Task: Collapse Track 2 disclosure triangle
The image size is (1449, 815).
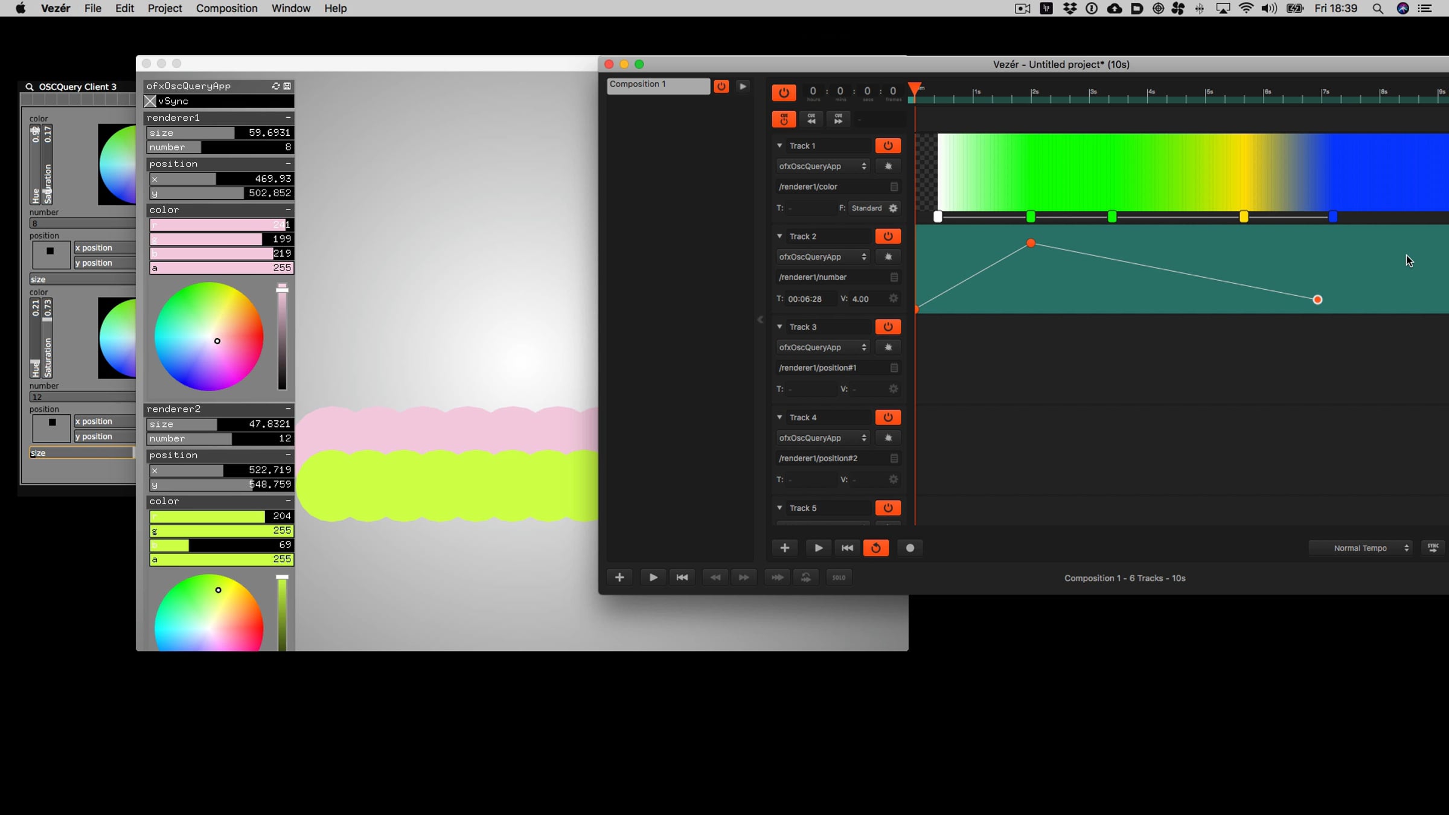Action: [x=779, y=236]
